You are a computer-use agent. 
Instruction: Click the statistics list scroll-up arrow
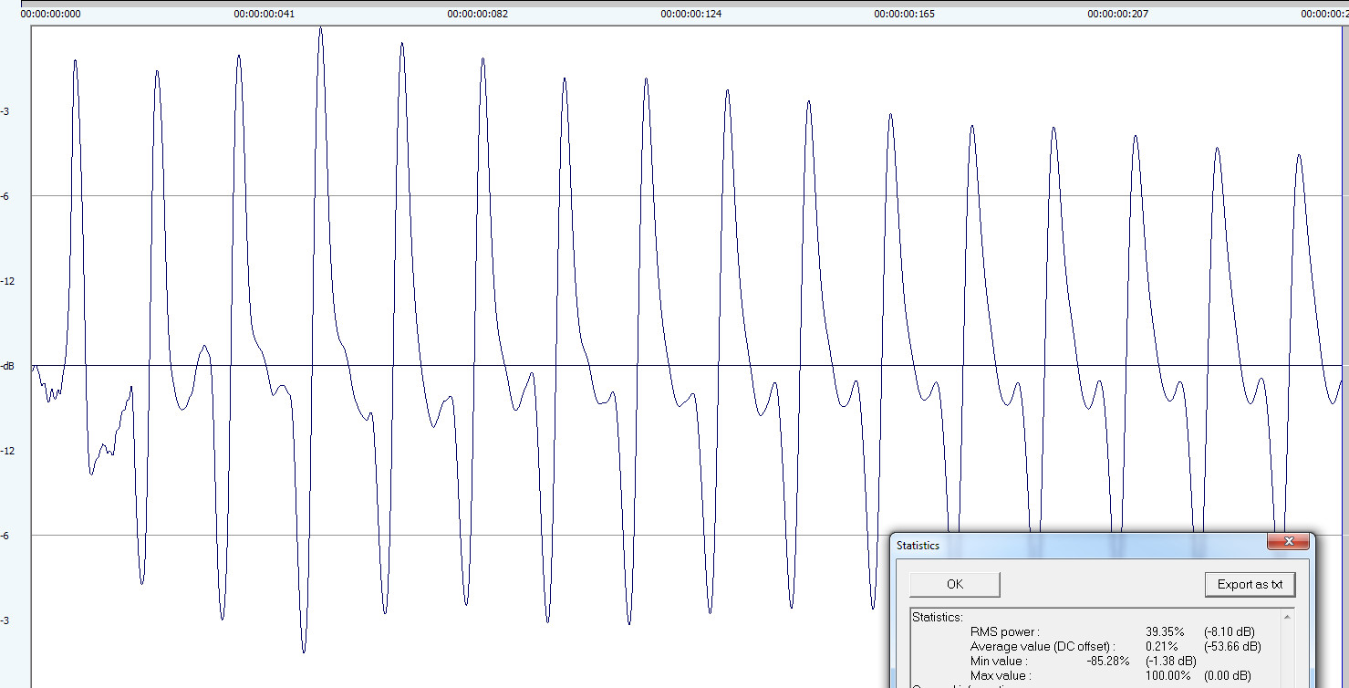[x=1288, y=617]
